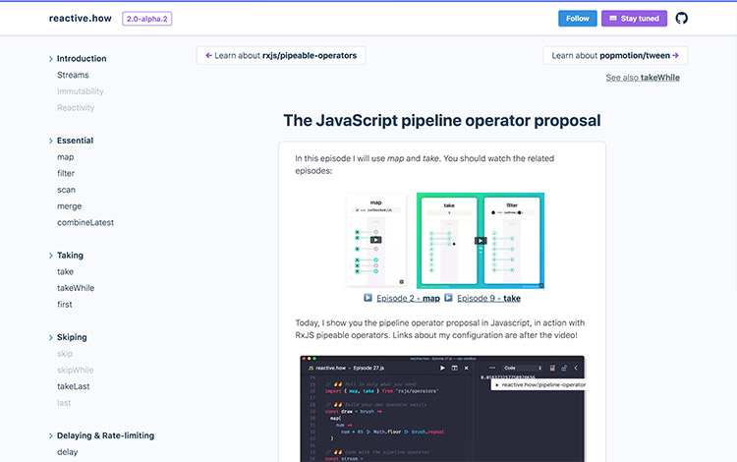737x462 pixels.
Task: Go to next lesson popmotion/tween
Action: (x=615, y=55)
